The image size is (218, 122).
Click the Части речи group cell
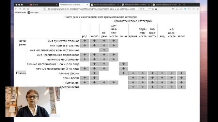click(x=21, y=55)
